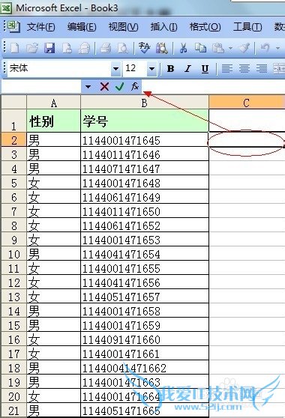285x418 pixels.
Task: Cancel entry with red X button
Action: point(104,86)
